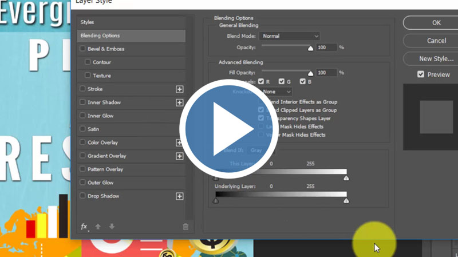Click the plus icon beside Gradient Overlay

coord(179,156)
